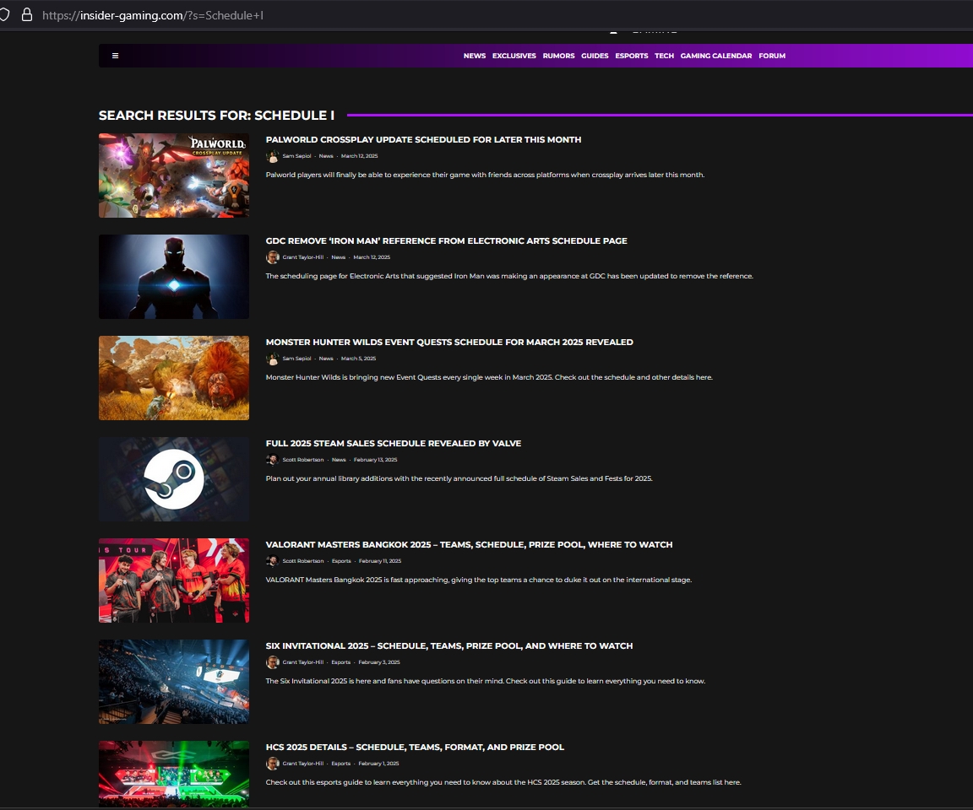Click 'February 1, 2025' date text
The image size is (973, 810).
coord(378,764)
